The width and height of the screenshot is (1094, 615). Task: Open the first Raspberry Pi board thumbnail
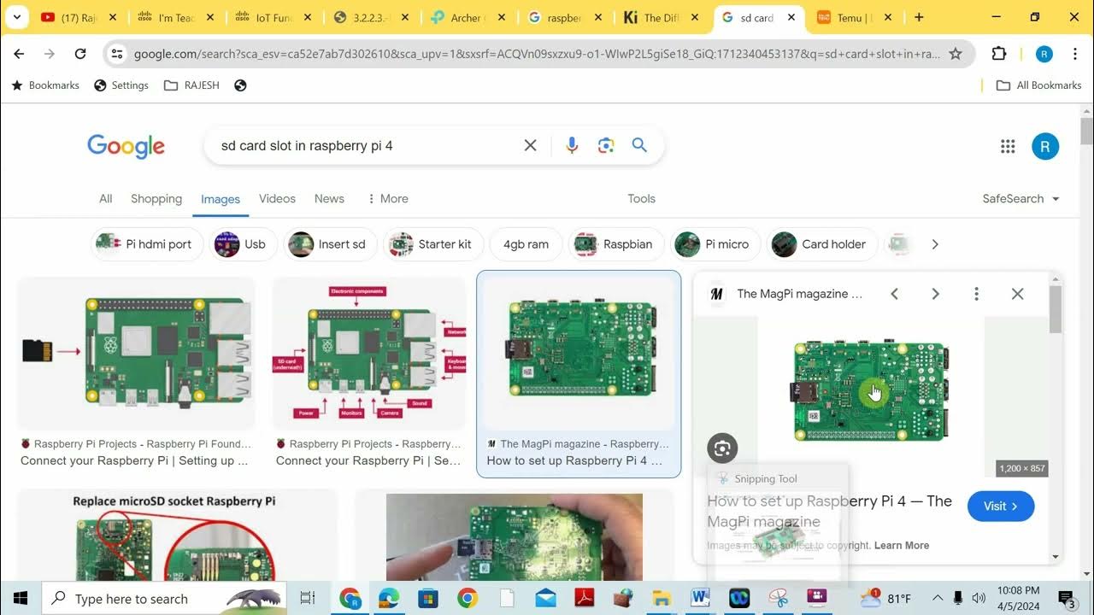click(x=136, y=354)
